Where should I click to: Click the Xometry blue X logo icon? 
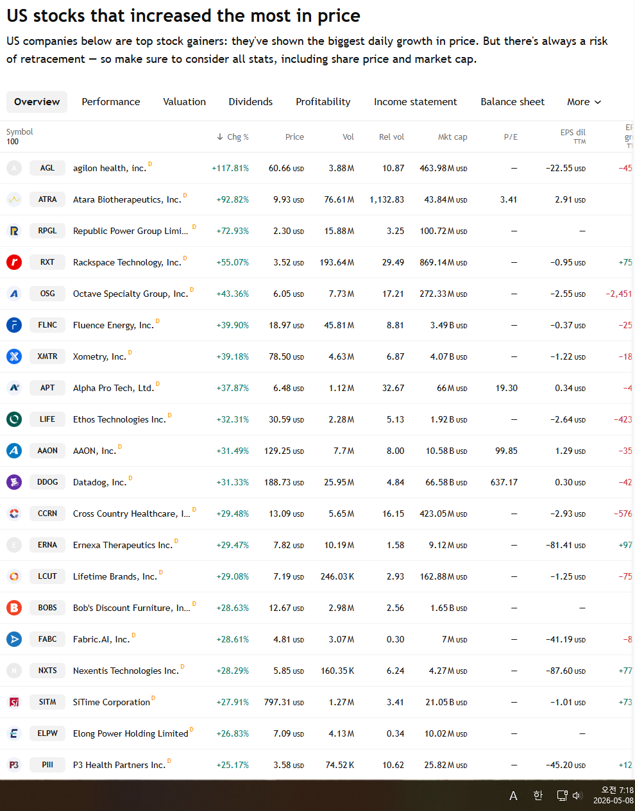pyautogui.click(x=14, y=356)
